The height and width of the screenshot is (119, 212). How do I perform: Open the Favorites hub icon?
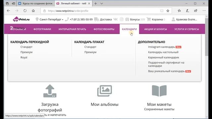point(179,11)
